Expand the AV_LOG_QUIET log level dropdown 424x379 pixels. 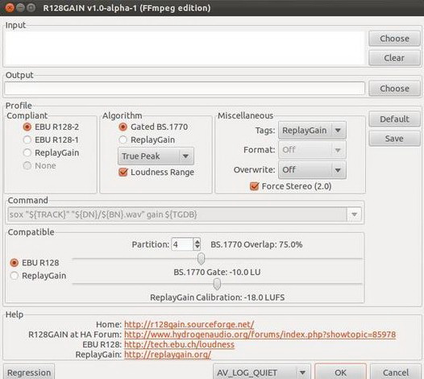pos(262,373)
